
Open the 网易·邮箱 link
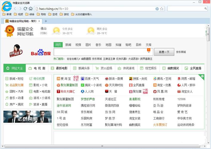coord(186,79)
